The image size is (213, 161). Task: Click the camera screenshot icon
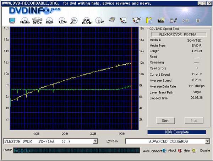click(161, 20)
